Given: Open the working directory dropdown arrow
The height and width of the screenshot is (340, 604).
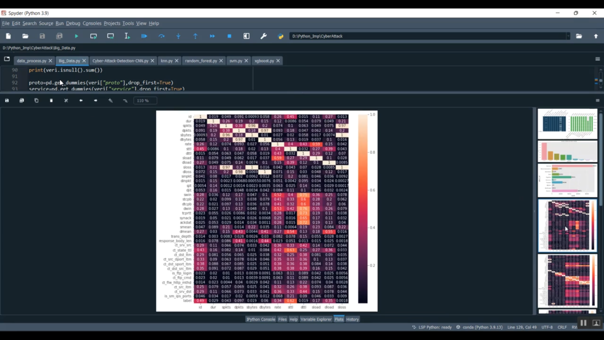Looking at the screenshot, I should coord(569,36).
